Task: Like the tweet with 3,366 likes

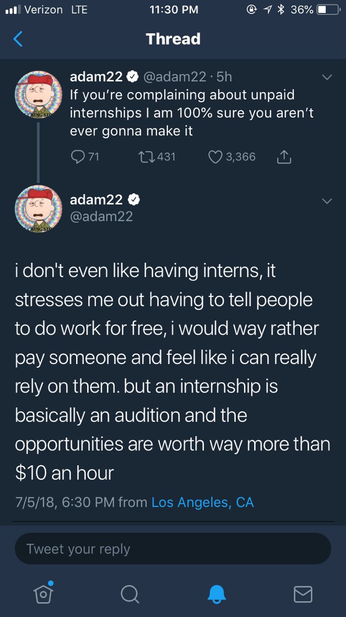Action: [x=216, y=157]
